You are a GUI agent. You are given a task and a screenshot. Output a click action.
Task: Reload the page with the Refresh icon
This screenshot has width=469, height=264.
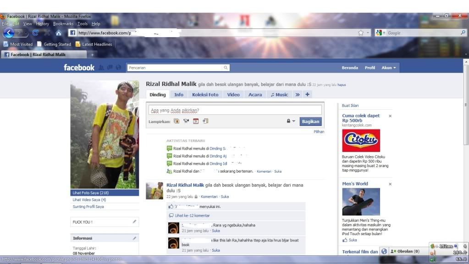35,33
